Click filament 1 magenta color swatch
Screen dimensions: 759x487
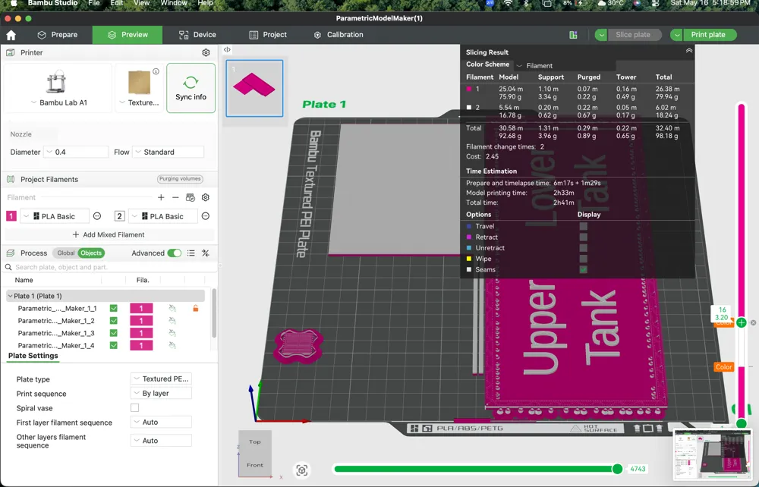(11, 216)
